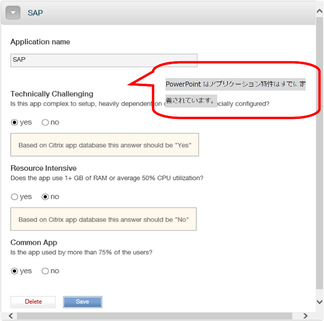Click the vertical scrollbar thumb
Image resolution: width=324 pixels, height=321 pixels.
point(320,153)
